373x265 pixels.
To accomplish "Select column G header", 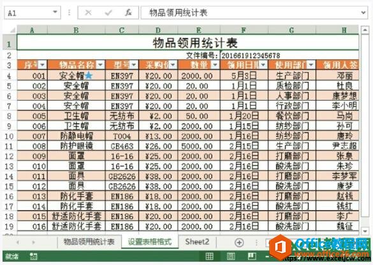I will (x=292, y=30).
